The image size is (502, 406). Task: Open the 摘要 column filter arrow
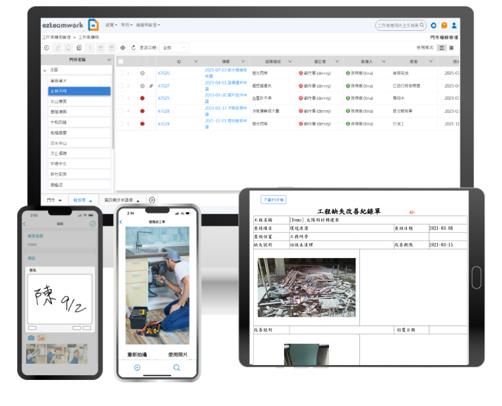click(243, 61)
